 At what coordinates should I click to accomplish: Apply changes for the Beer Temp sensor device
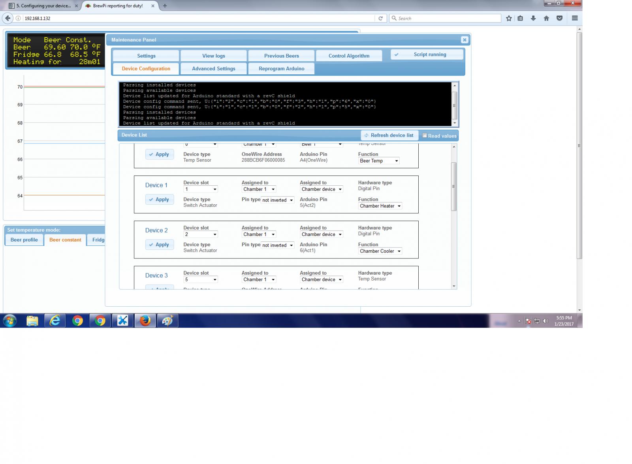(159, 155)
